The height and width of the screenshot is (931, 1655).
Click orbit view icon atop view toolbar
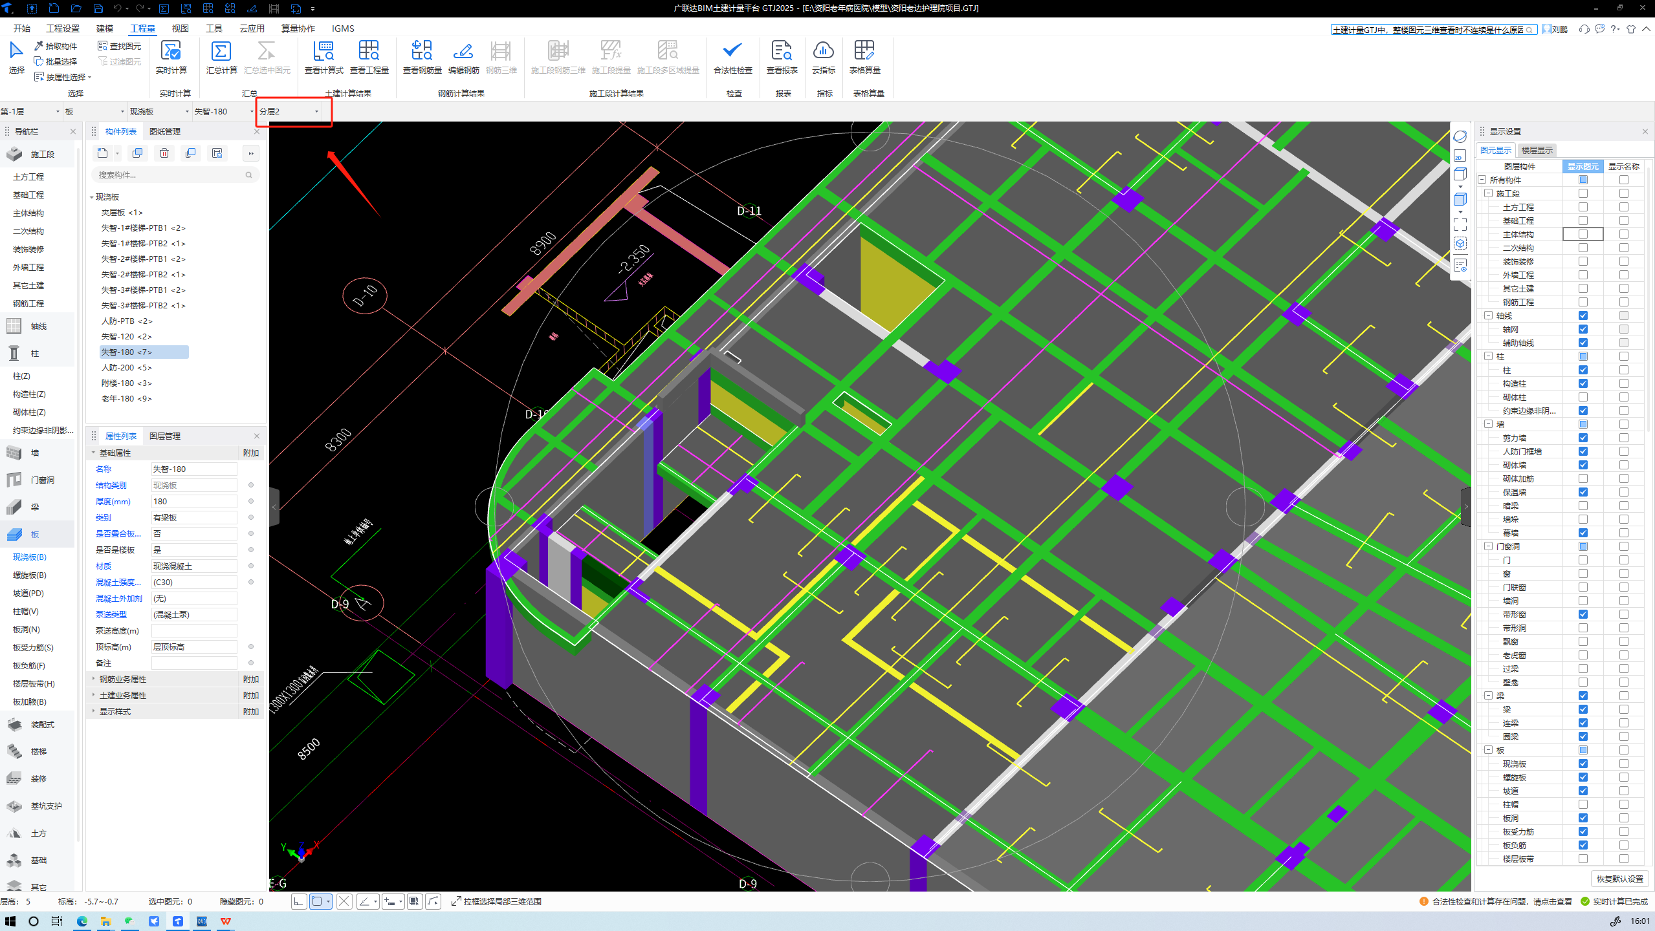click(x=1460, y=136)
